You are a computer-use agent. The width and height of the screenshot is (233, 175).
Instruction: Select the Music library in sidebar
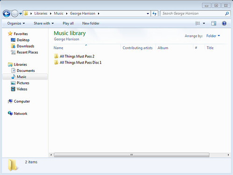pyautogui.click(x=21, y=77)
